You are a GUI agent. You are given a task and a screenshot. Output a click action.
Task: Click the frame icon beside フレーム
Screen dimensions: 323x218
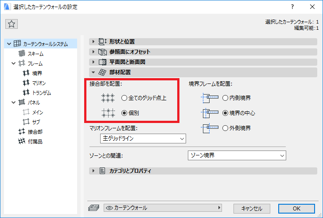(22, 63)
